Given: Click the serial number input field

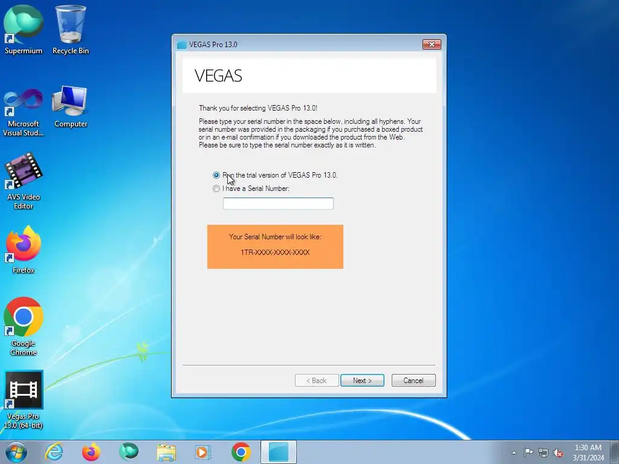Looking at the screenshot, I should [x=278, y=204].
